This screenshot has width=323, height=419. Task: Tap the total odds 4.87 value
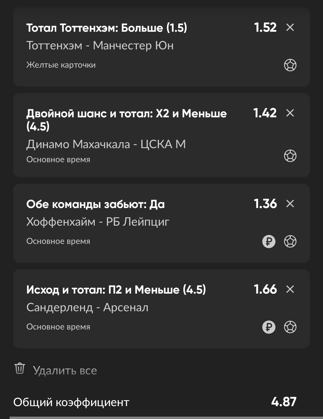pyautogui.click(x=284, y=402)
